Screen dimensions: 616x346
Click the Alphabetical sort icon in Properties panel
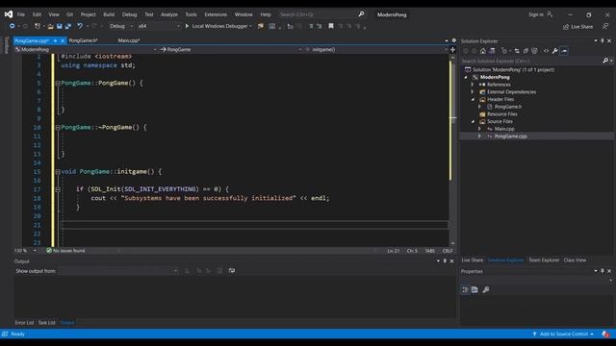(475, 290)
